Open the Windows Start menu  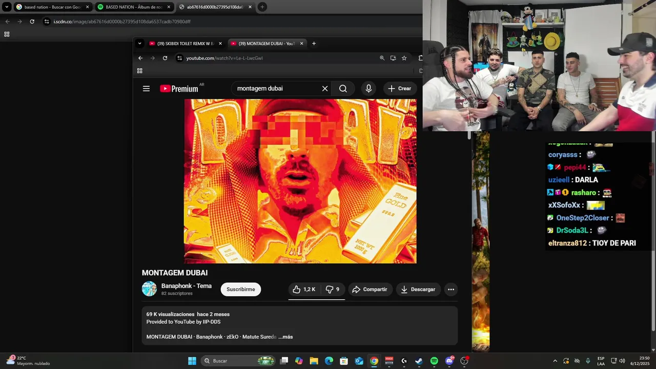[x=192, y=361]
